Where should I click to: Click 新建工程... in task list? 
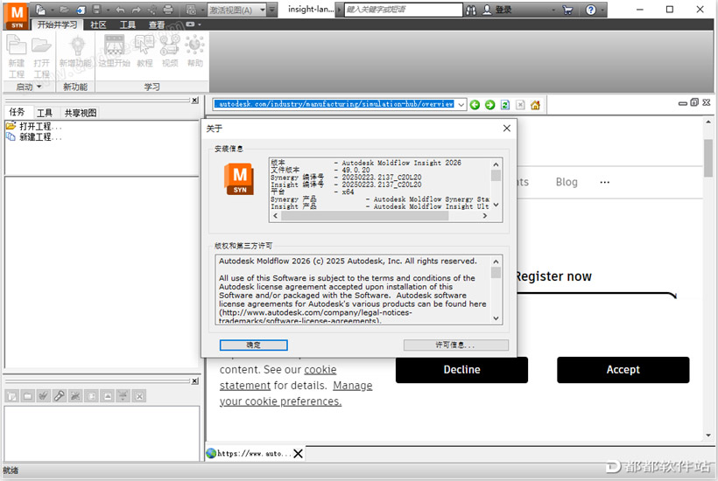click(x=35, y=136)
